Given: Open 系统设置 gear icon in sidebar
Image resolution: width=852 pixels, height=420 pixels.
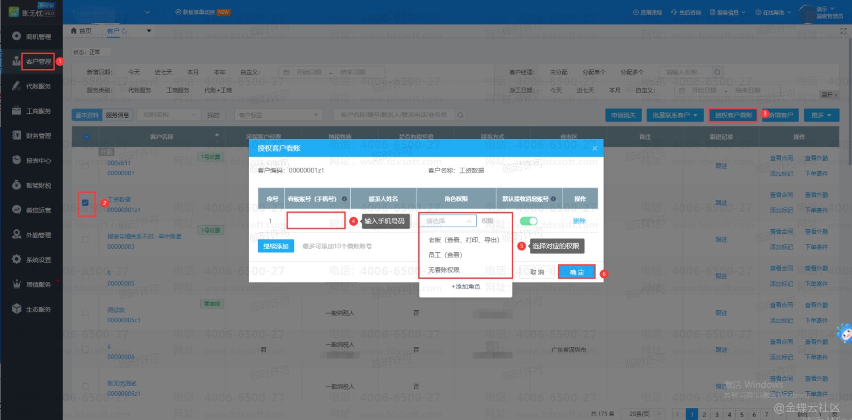Looking at the screenshot, I should (17, 260).
